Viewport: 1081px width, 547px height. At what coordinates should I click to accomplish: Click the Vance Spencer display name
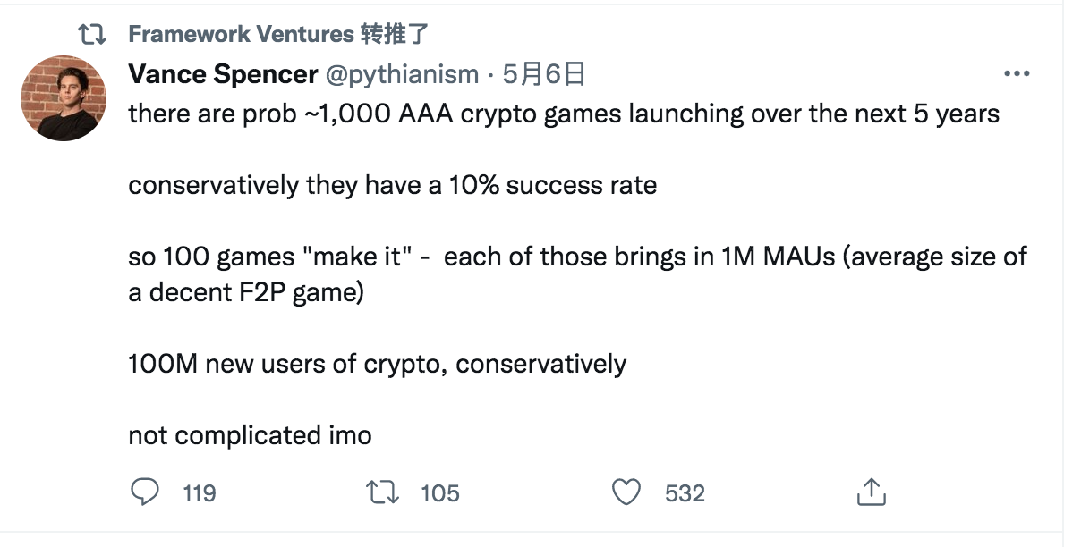(223, 74)
